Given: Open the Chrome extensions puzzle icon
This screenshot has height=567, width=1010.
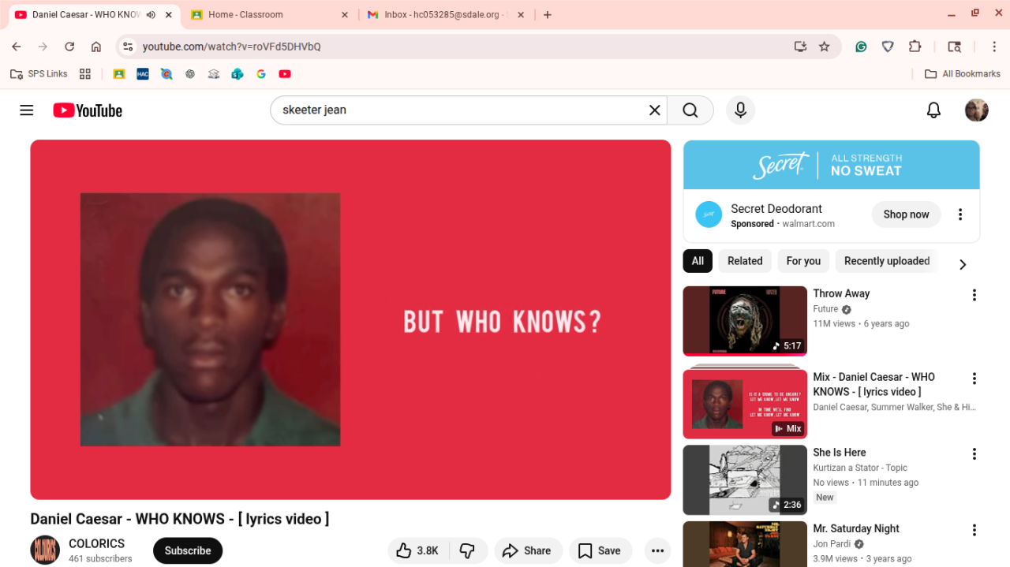Looking at the screenshot, I should 915,47.
